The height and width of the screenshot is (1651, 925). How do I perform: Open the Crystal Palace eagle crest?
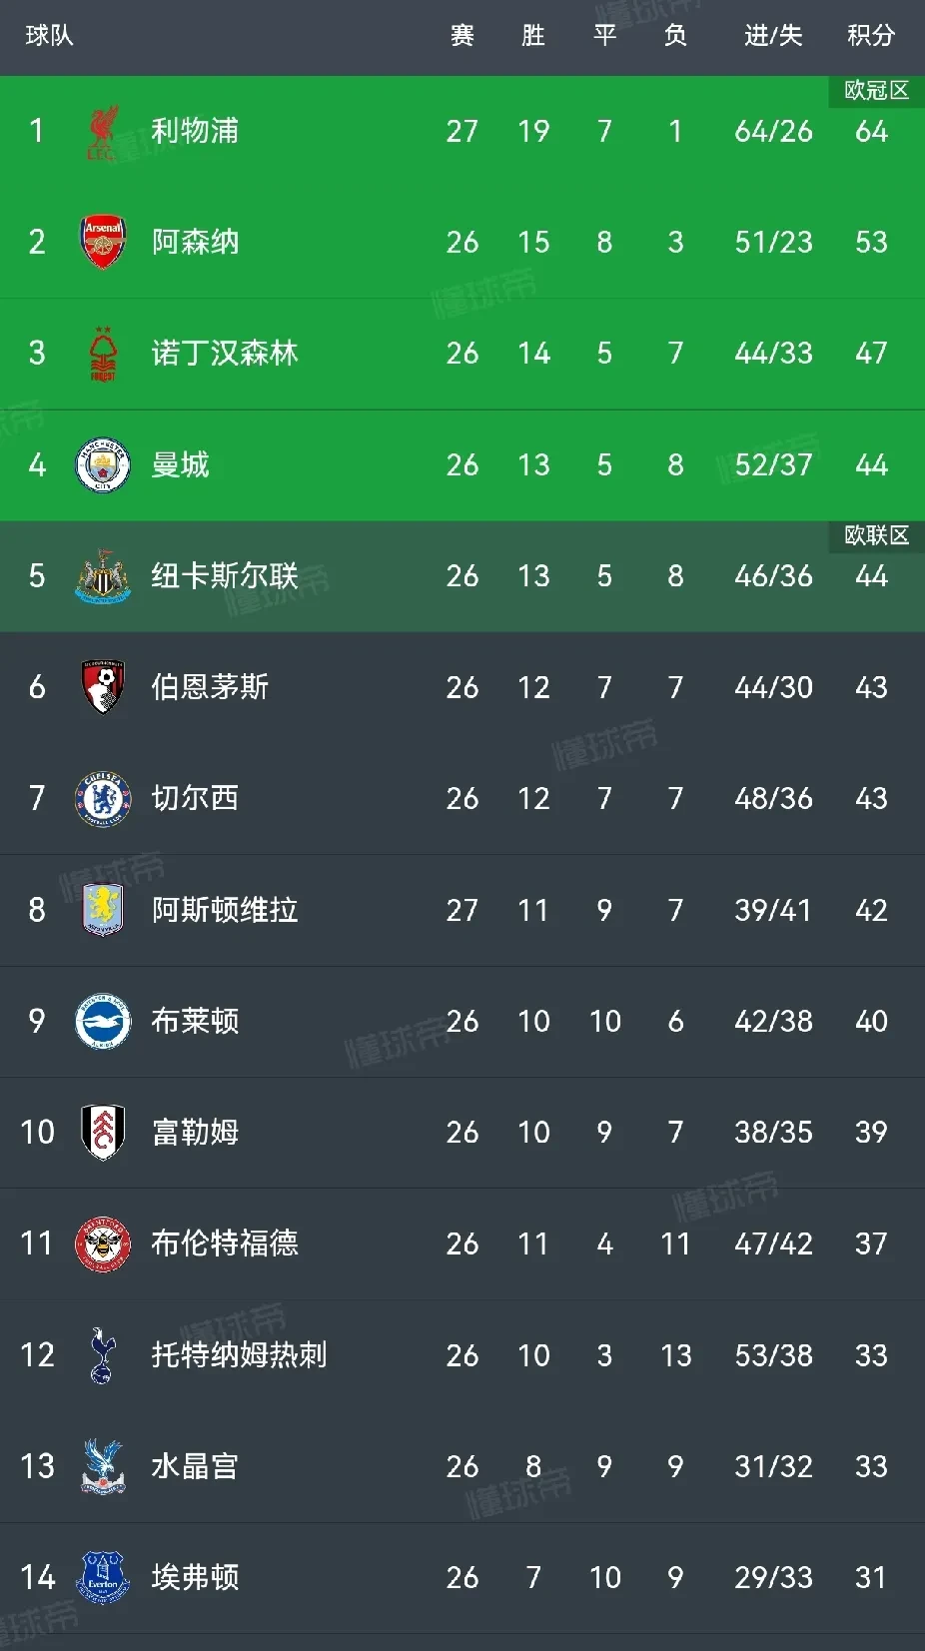click(x=101, y=1465)
